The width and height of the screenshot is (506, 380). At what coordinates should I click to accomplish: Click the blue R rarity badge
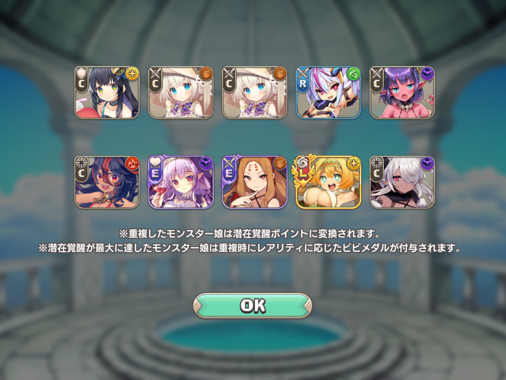coord(303,80)
